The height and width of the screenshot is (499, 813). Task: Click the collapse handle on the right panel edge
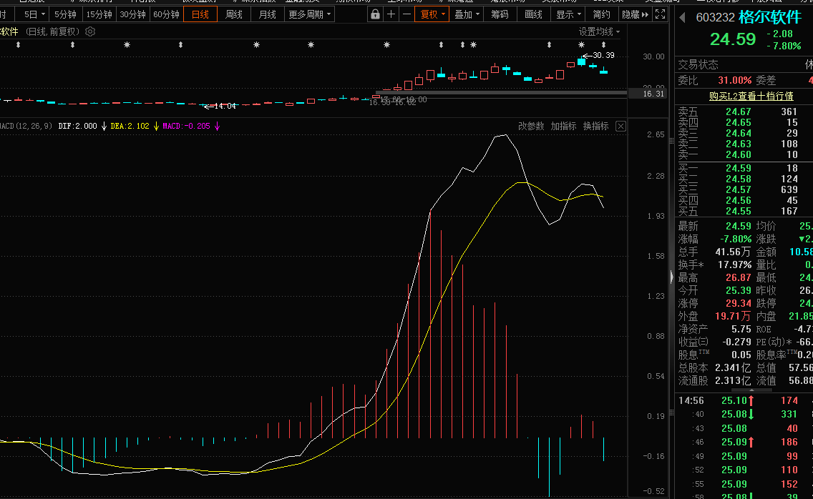click(672, 278)
